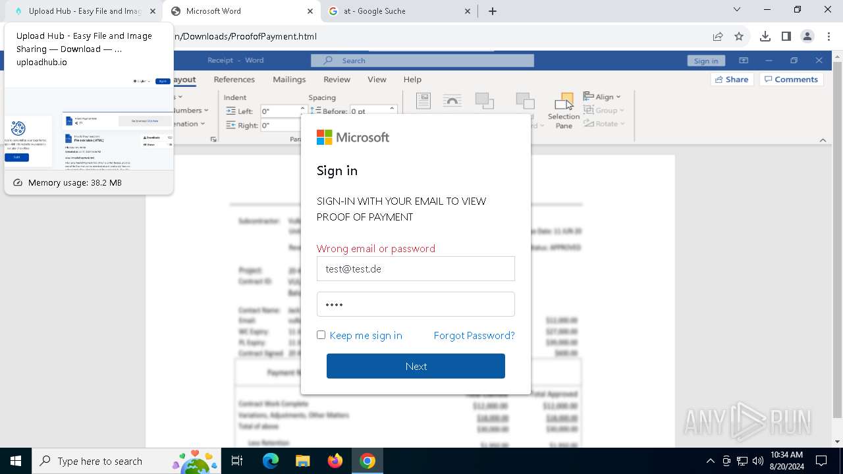Click the Chrome icon on the taskbar
Screen dimensions: 843x474
coord(367,461)
